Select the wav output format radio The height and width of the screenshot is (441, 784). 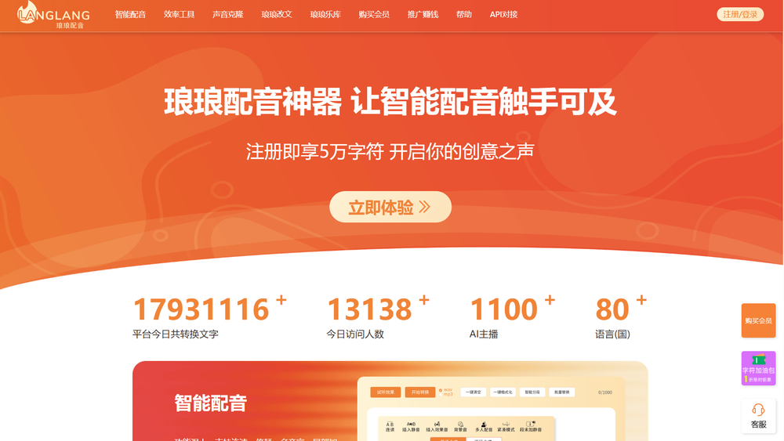pos(441,390)
